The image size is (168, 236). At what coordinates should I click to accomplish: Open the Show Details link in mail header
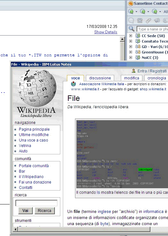click(106, 32)
